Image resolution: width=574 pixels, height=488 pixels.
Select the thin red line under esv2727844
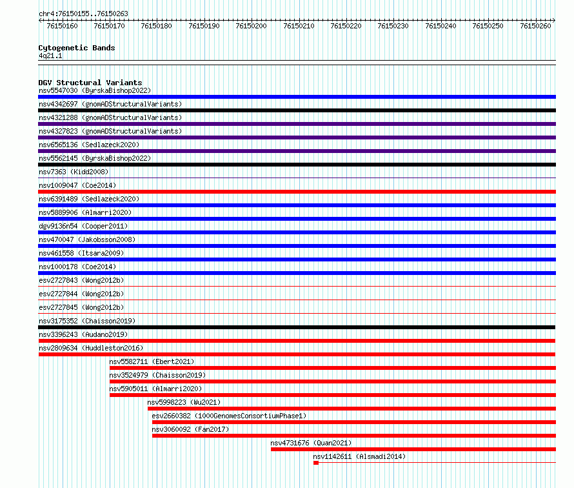pyautogui.click(x=297, y=300)
